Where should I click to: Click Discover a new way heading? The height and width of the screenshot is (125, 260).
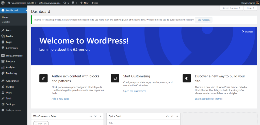[220, 78]
